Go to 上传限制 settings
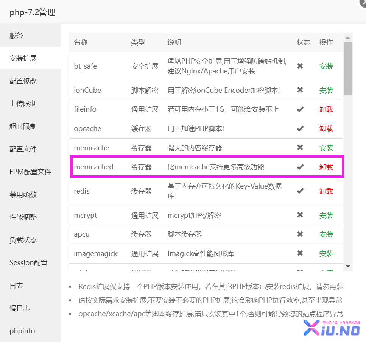Image resolution: width=366 pixels, height=342 pixels. pos(30,103)
